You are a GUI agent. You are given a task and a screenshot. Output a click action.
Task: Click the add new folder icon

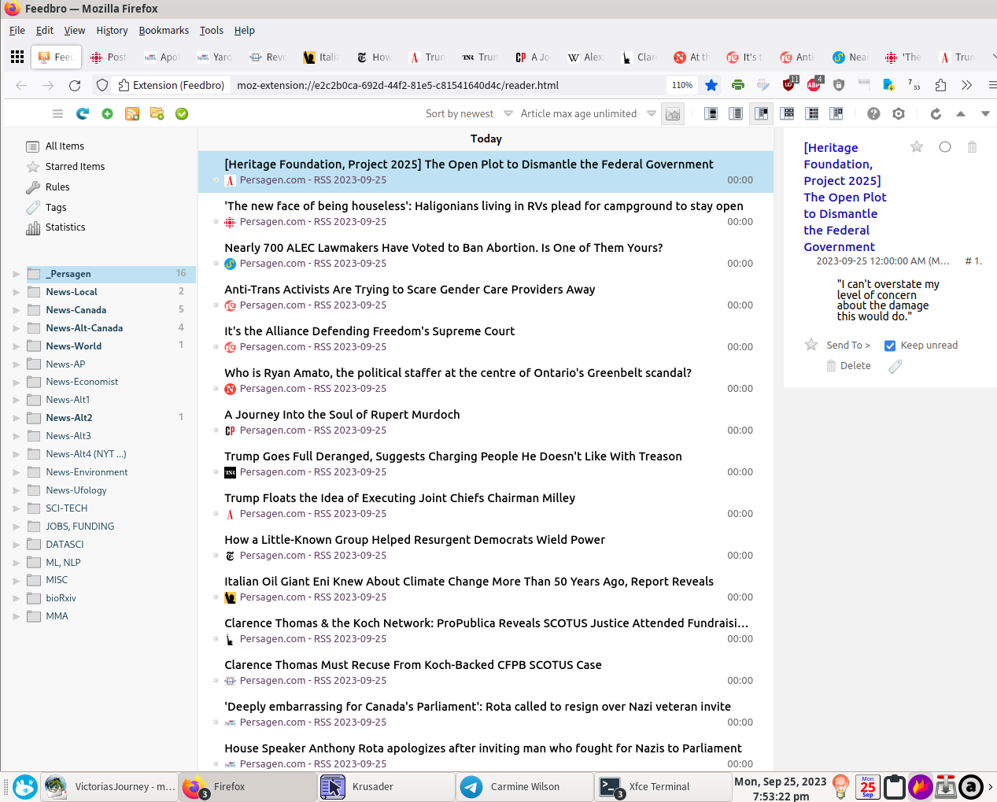(157, 114)
